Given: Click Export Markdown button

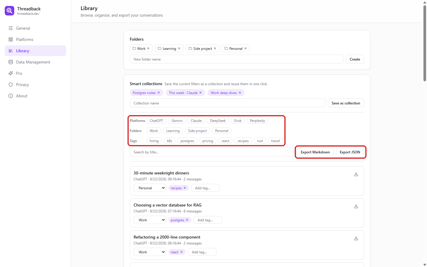Looking at the screenshot, I should [315, 152].
